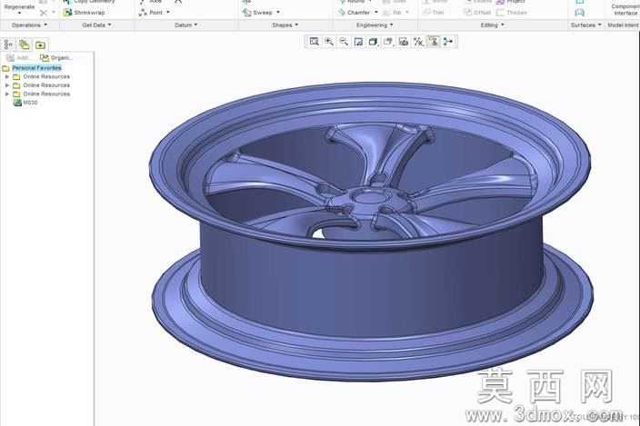
Task: Open the Saved Orientations list
Action: (x=388, y=42)
